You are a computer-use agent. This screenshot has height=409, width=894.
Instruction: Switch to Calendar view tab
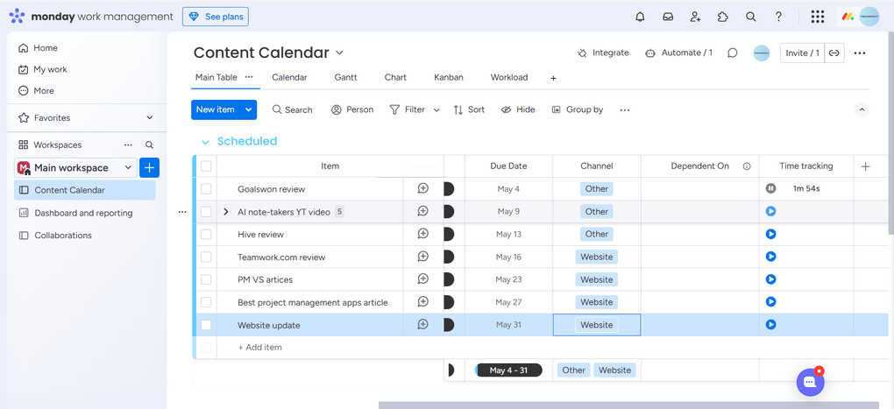click(289, 77)
